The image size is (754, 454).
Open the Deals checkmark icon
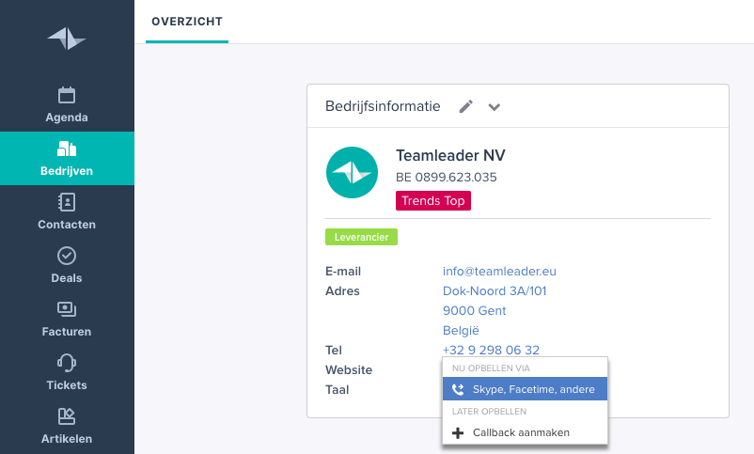67,256
